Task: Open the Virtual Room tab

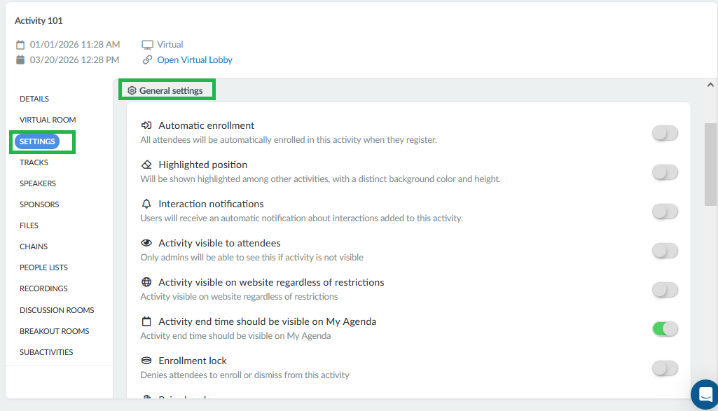Action: [x=48, y=120]
